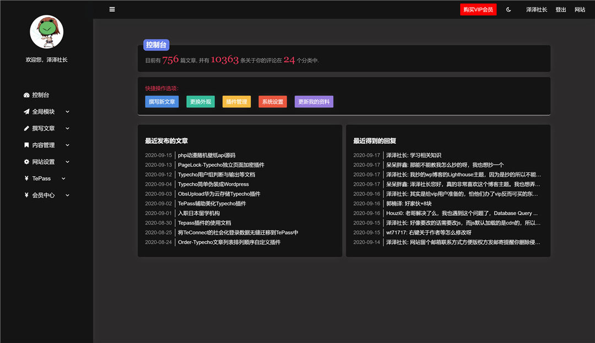
Task: Click the user avatar in the sidebar
Action: (46, 31)
